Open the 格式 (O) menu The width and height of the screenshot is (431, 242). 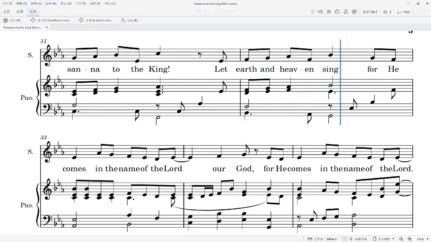pyautogui.click(x=66, y=4)
